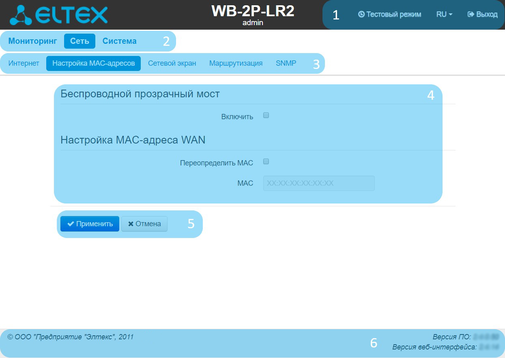Click the Переопределить MAC label
Screen dimensions: 505x358
217,163
